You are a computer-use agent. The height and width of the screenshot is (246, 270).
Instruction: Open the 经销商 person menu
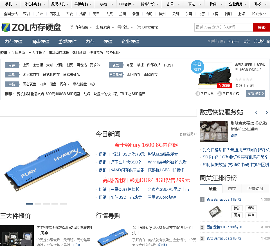tap(105, 27)
